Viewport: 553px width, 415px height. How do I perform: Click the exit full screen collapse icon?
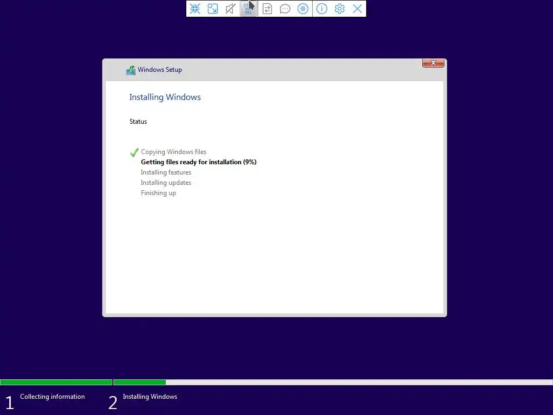[195, 9]
